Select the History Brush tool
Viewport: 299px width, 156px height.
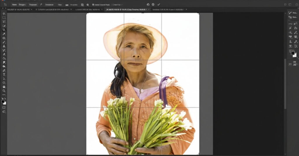4,50
